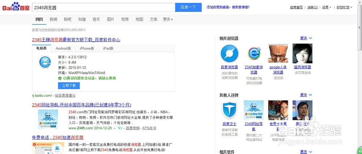Viewport: 362px width, 154px height.
Task: Click the Baidu logo
Action: coord(16,7)
